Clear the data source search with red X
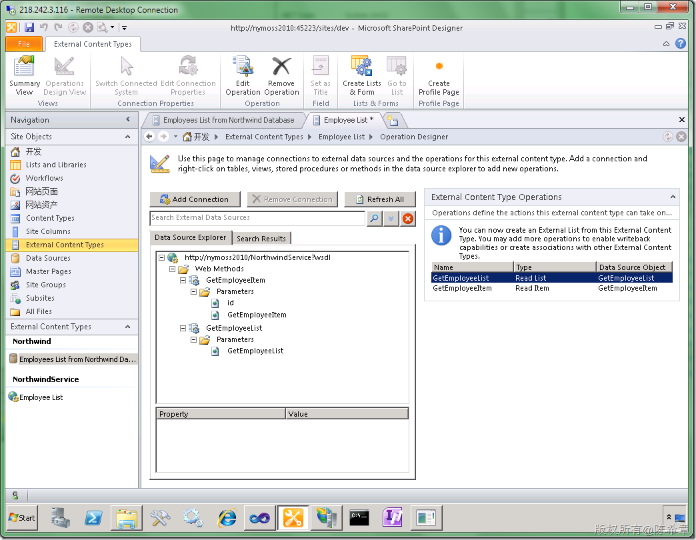 point(408,218)
